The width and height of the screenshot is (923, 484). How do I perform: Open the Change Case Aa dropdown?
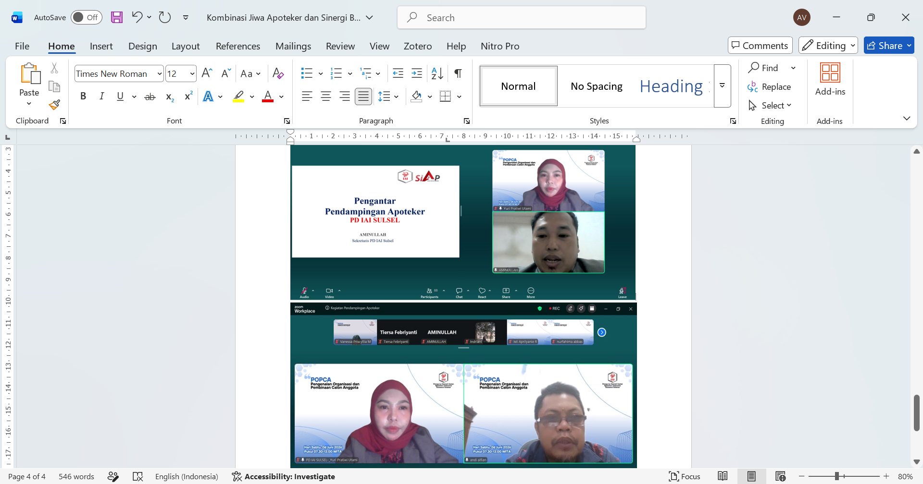[250, 73]
